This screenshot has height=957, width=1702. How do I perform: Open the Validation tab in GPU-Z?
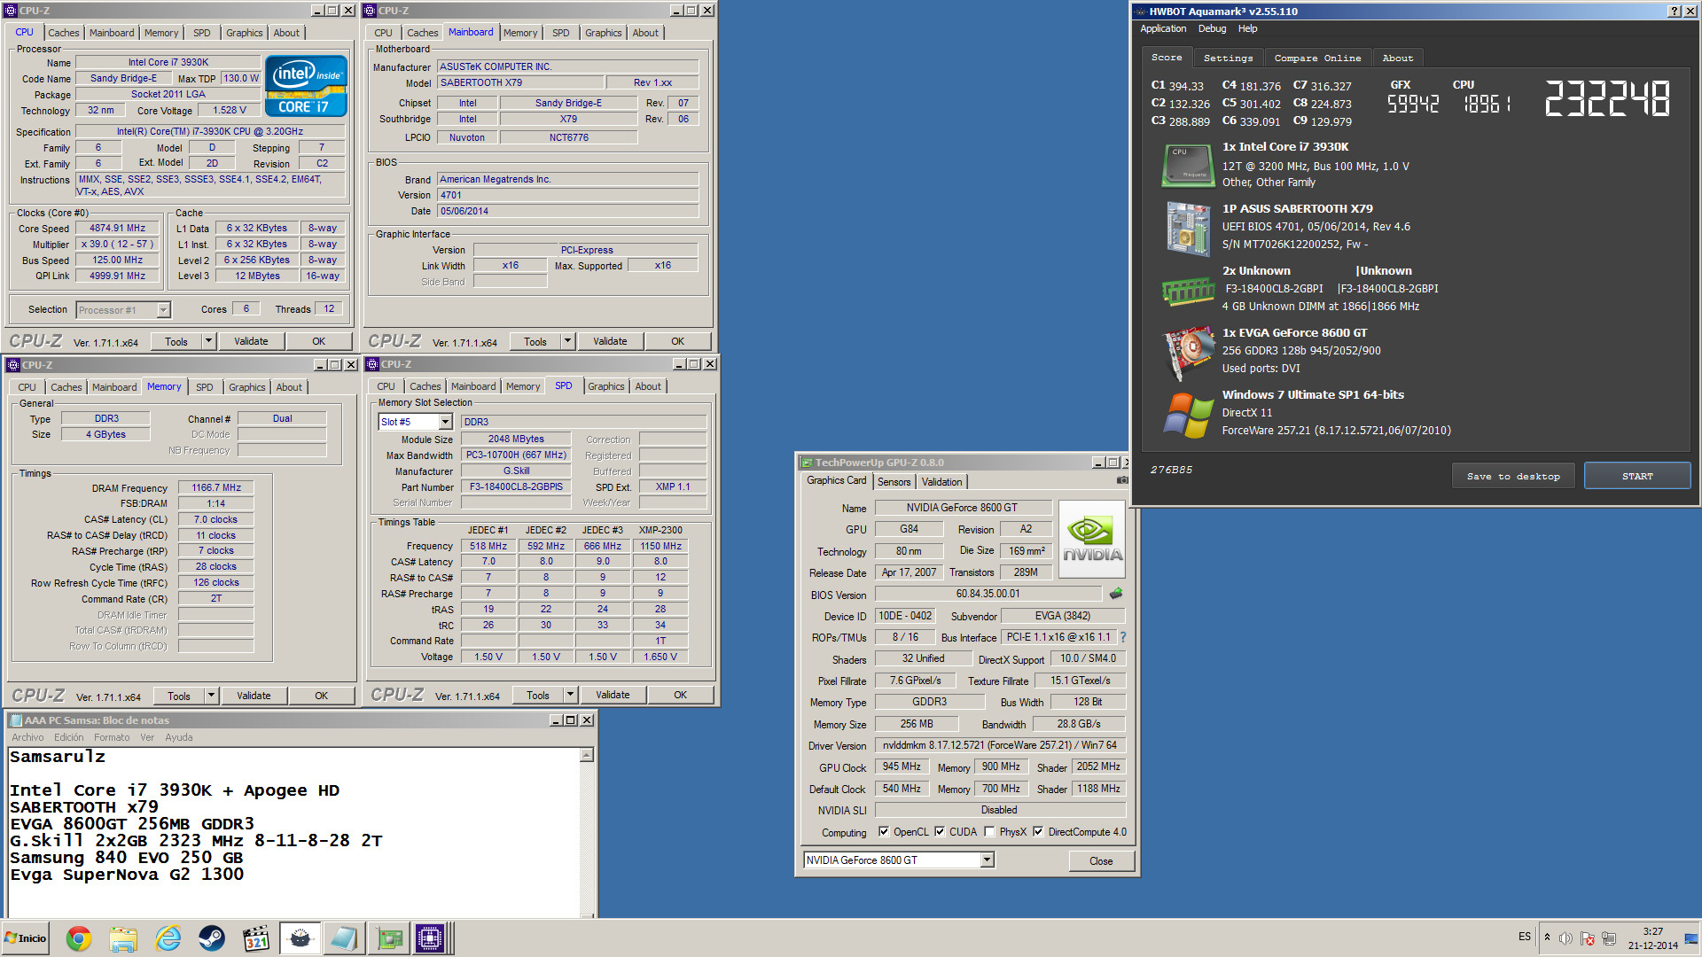[941, 482]
